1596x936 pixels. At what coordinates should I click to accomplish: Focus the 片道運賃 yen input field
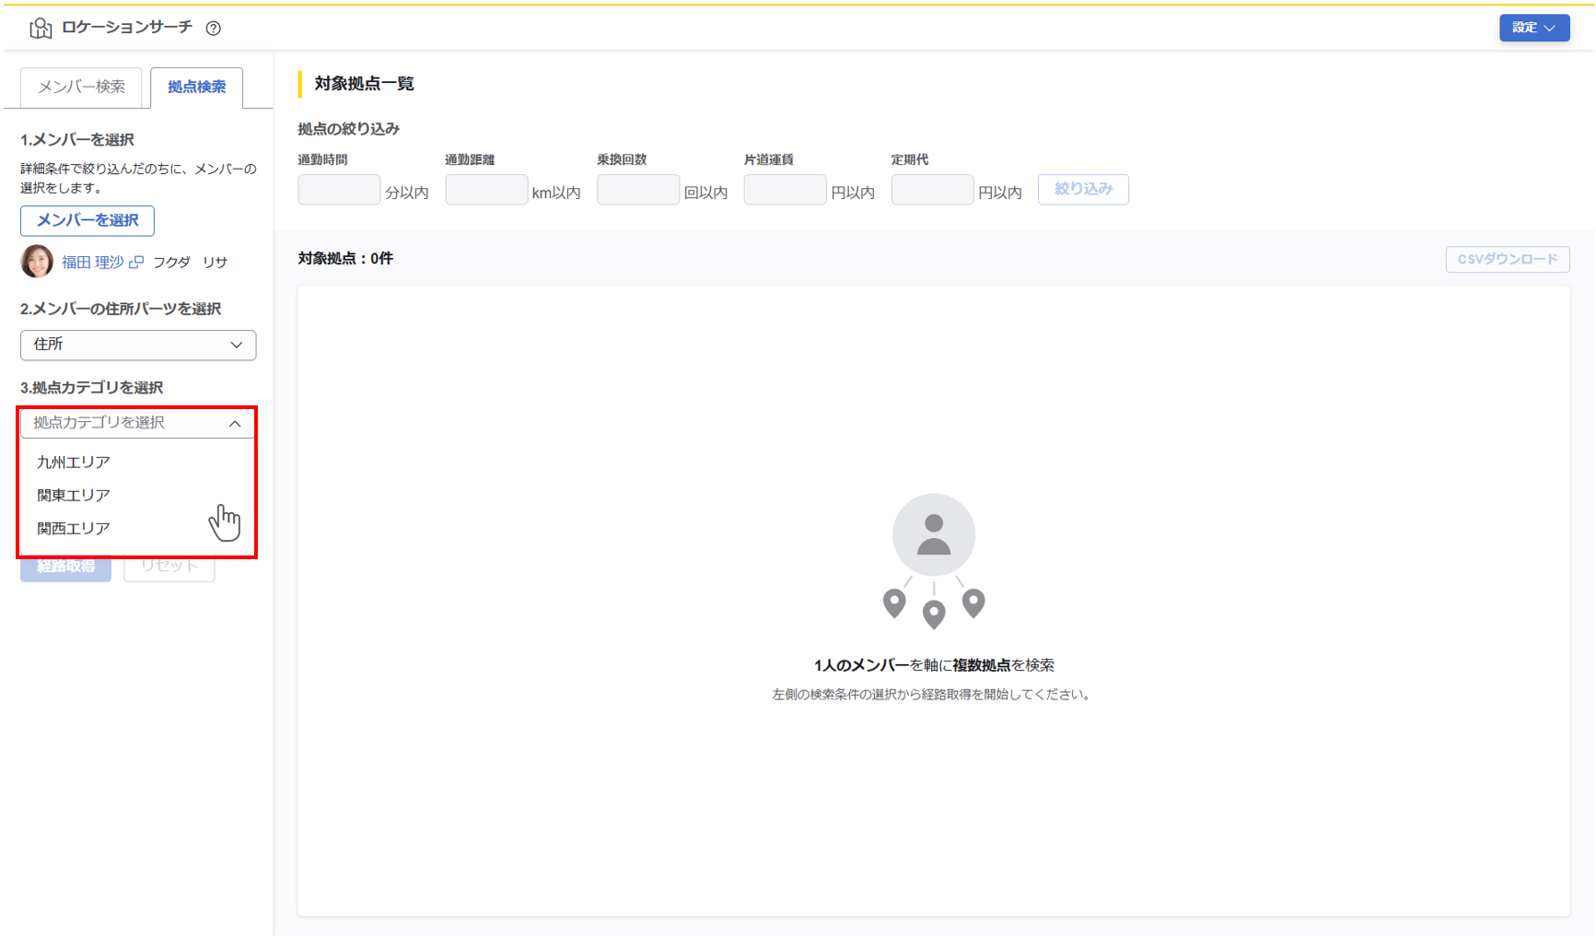785,190
